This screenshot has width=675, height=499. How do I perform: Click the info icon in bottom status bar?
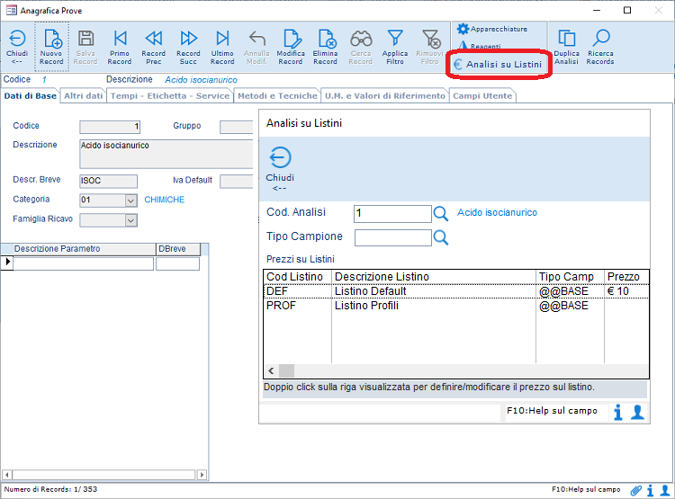651,490
